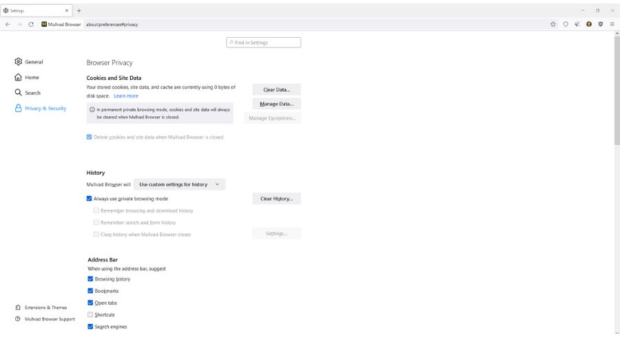This screenshot has width=620, height=337.
Task: Open Extensions & Themes
Action: coord(41,307)
